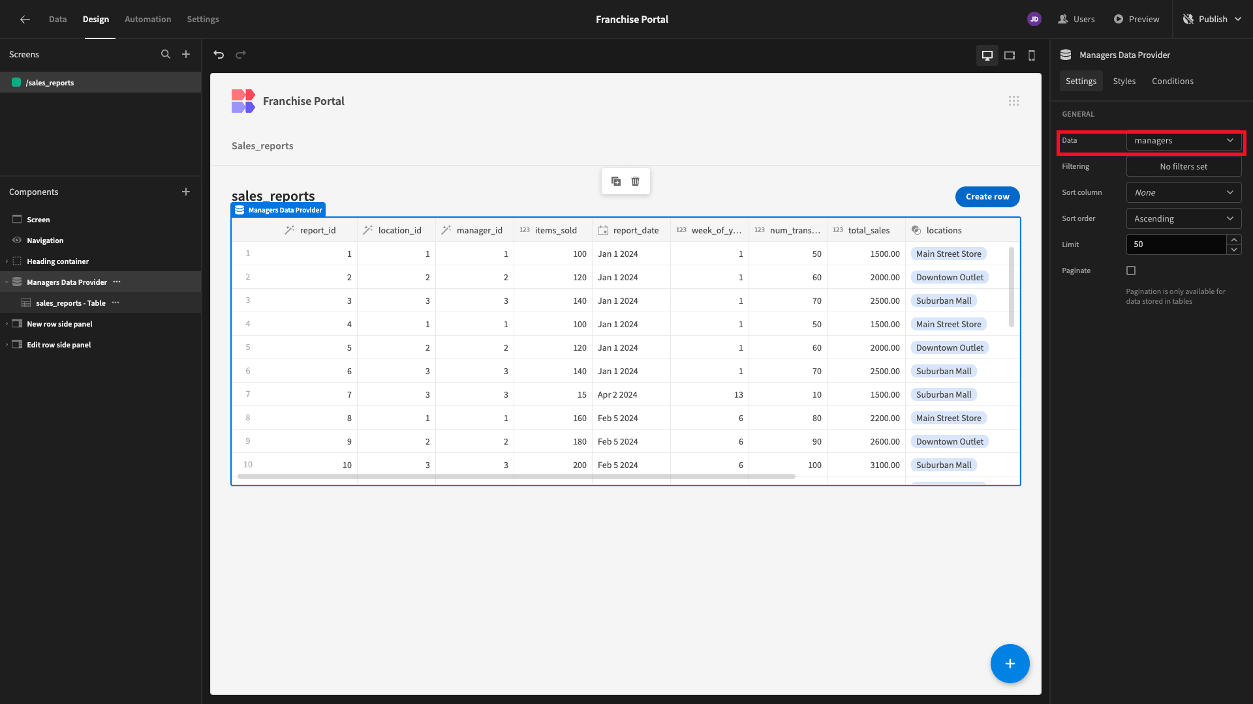Open the Sort column dropdown
Image resolution: width=1253 pixels, height=704 pixels.
click(x=1184, y=192)
